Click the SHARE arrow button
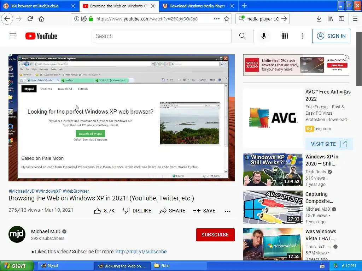362x271 pixels. tap(173, 211)
